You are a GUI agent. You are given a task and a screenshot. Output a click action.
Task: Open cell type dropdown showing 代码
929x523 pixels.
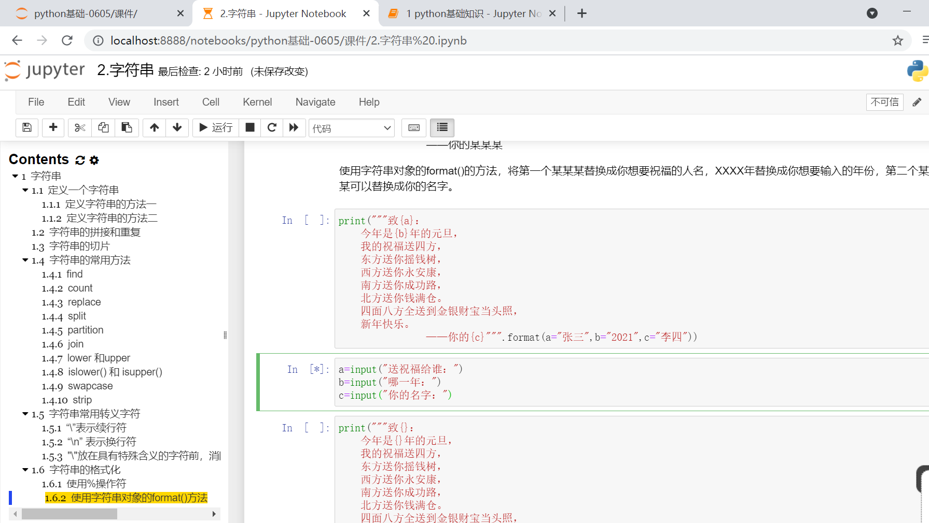click(x=352, y=128)
